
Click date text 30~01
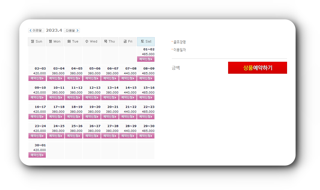(40, 145)
